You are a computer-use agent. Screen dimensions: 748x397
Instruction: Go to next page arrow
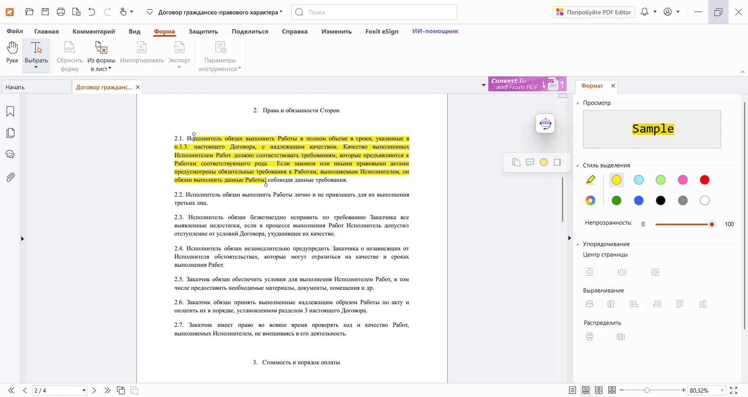[x=94, y=390]
